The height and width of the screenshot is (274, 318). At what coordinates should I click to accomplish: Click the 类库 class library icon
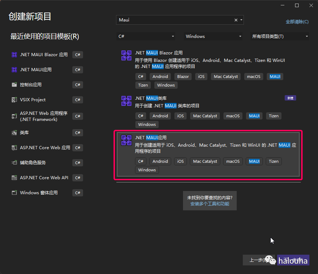coord(14,133)
